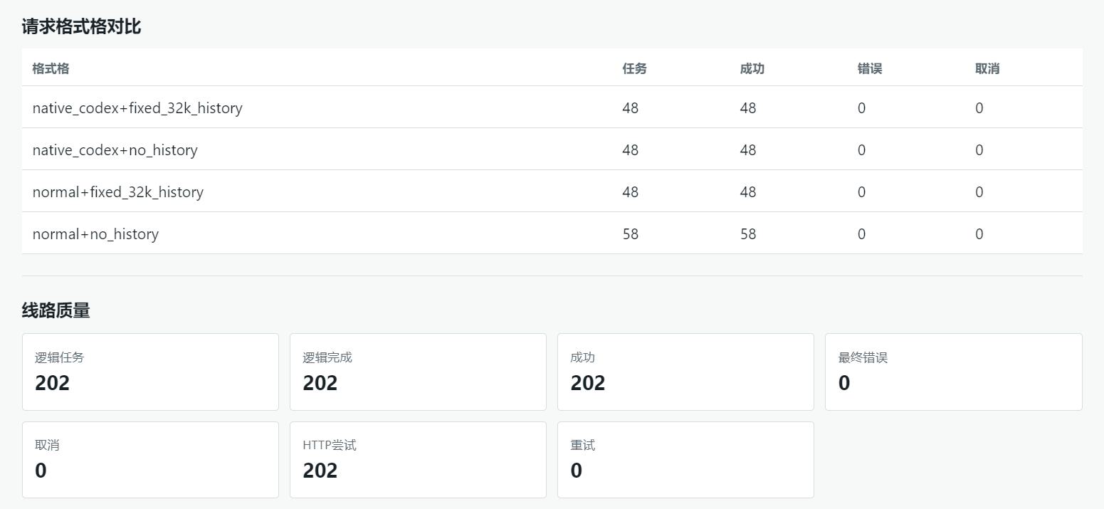Open the 取消 stat card
Viewport: 1104px width, 509px height.
(x=150, y=460)
